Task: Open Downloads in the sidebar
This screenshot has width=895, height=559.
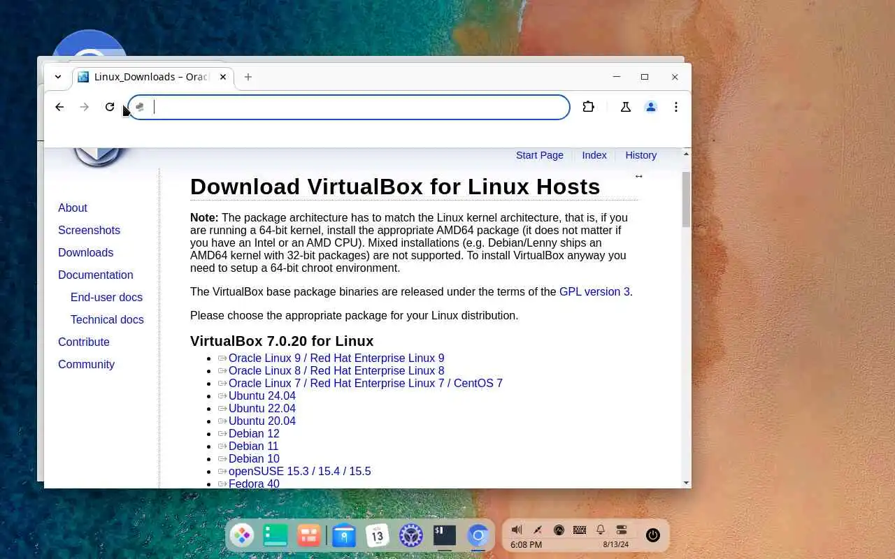Action: point(85,252)
